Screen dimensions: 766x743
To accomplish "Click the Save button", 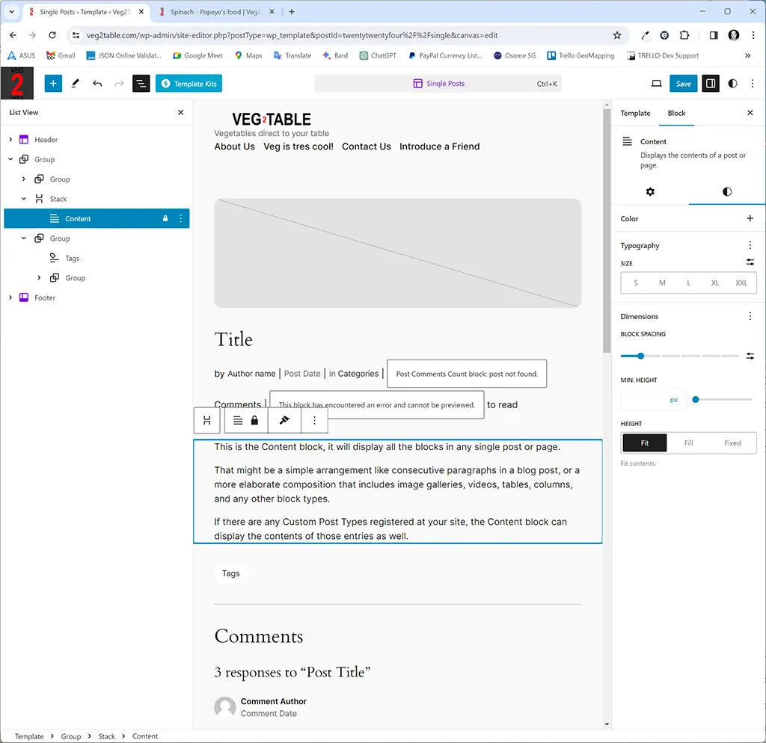I will 683,84.
